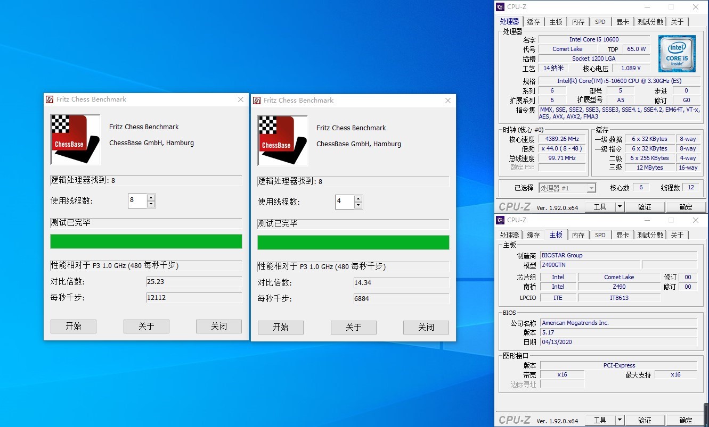The image size is (709, 427).
Task: Decrease thread count arrow in right Fritz window
Action: click(358, 205)
